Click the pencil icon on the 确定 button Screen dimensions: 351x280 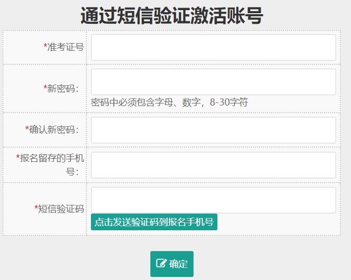click(x=161, y=263)
